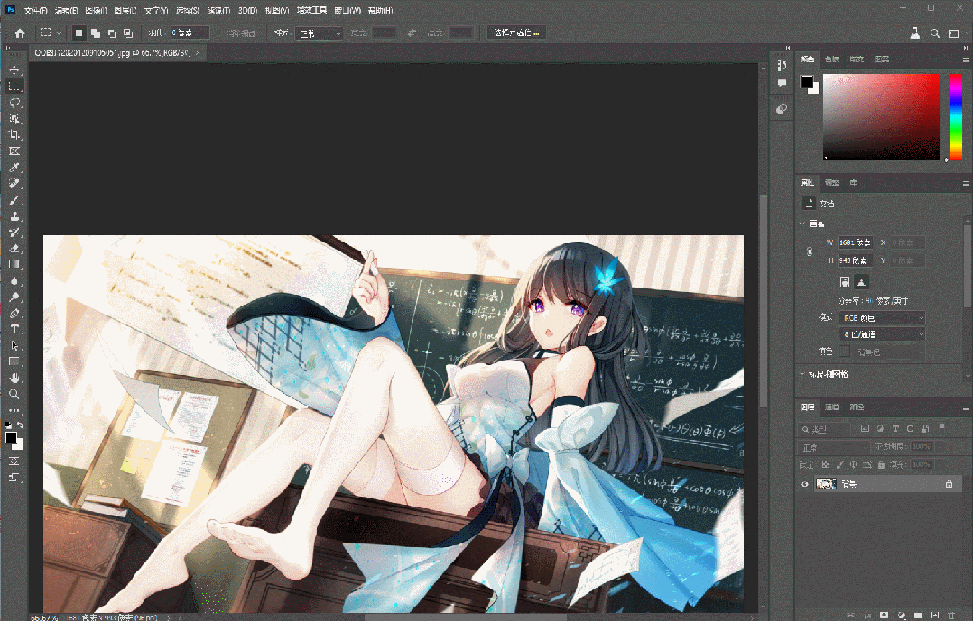Screen dimensions: 973x621
Task: Select the History Brush tool
Action: click(x=14, y=233)
